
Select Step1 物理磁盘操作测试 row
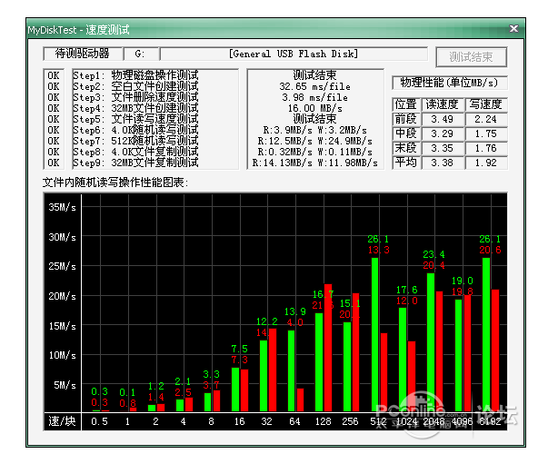pyautogui.click(x=135, y=74)
